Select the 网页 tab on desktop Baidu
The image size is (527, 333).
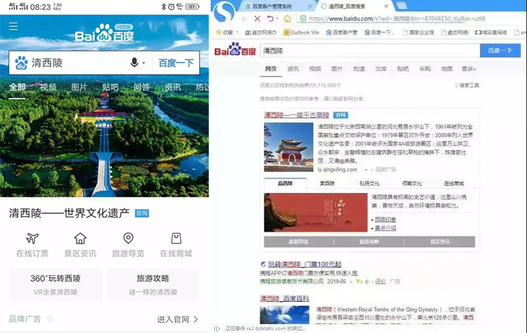point(271,69)
